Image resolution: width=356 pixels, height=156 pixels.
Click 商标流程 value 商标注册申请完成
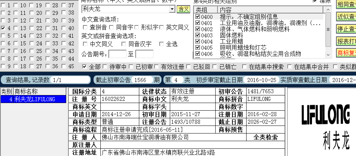(x=142, y=130)
